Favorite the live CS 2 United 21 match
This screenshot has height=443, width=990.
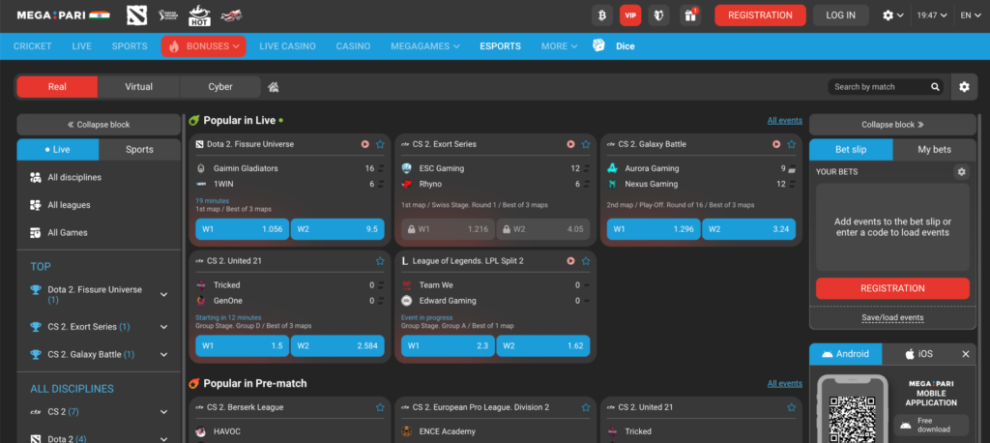[x=380, y=261]
